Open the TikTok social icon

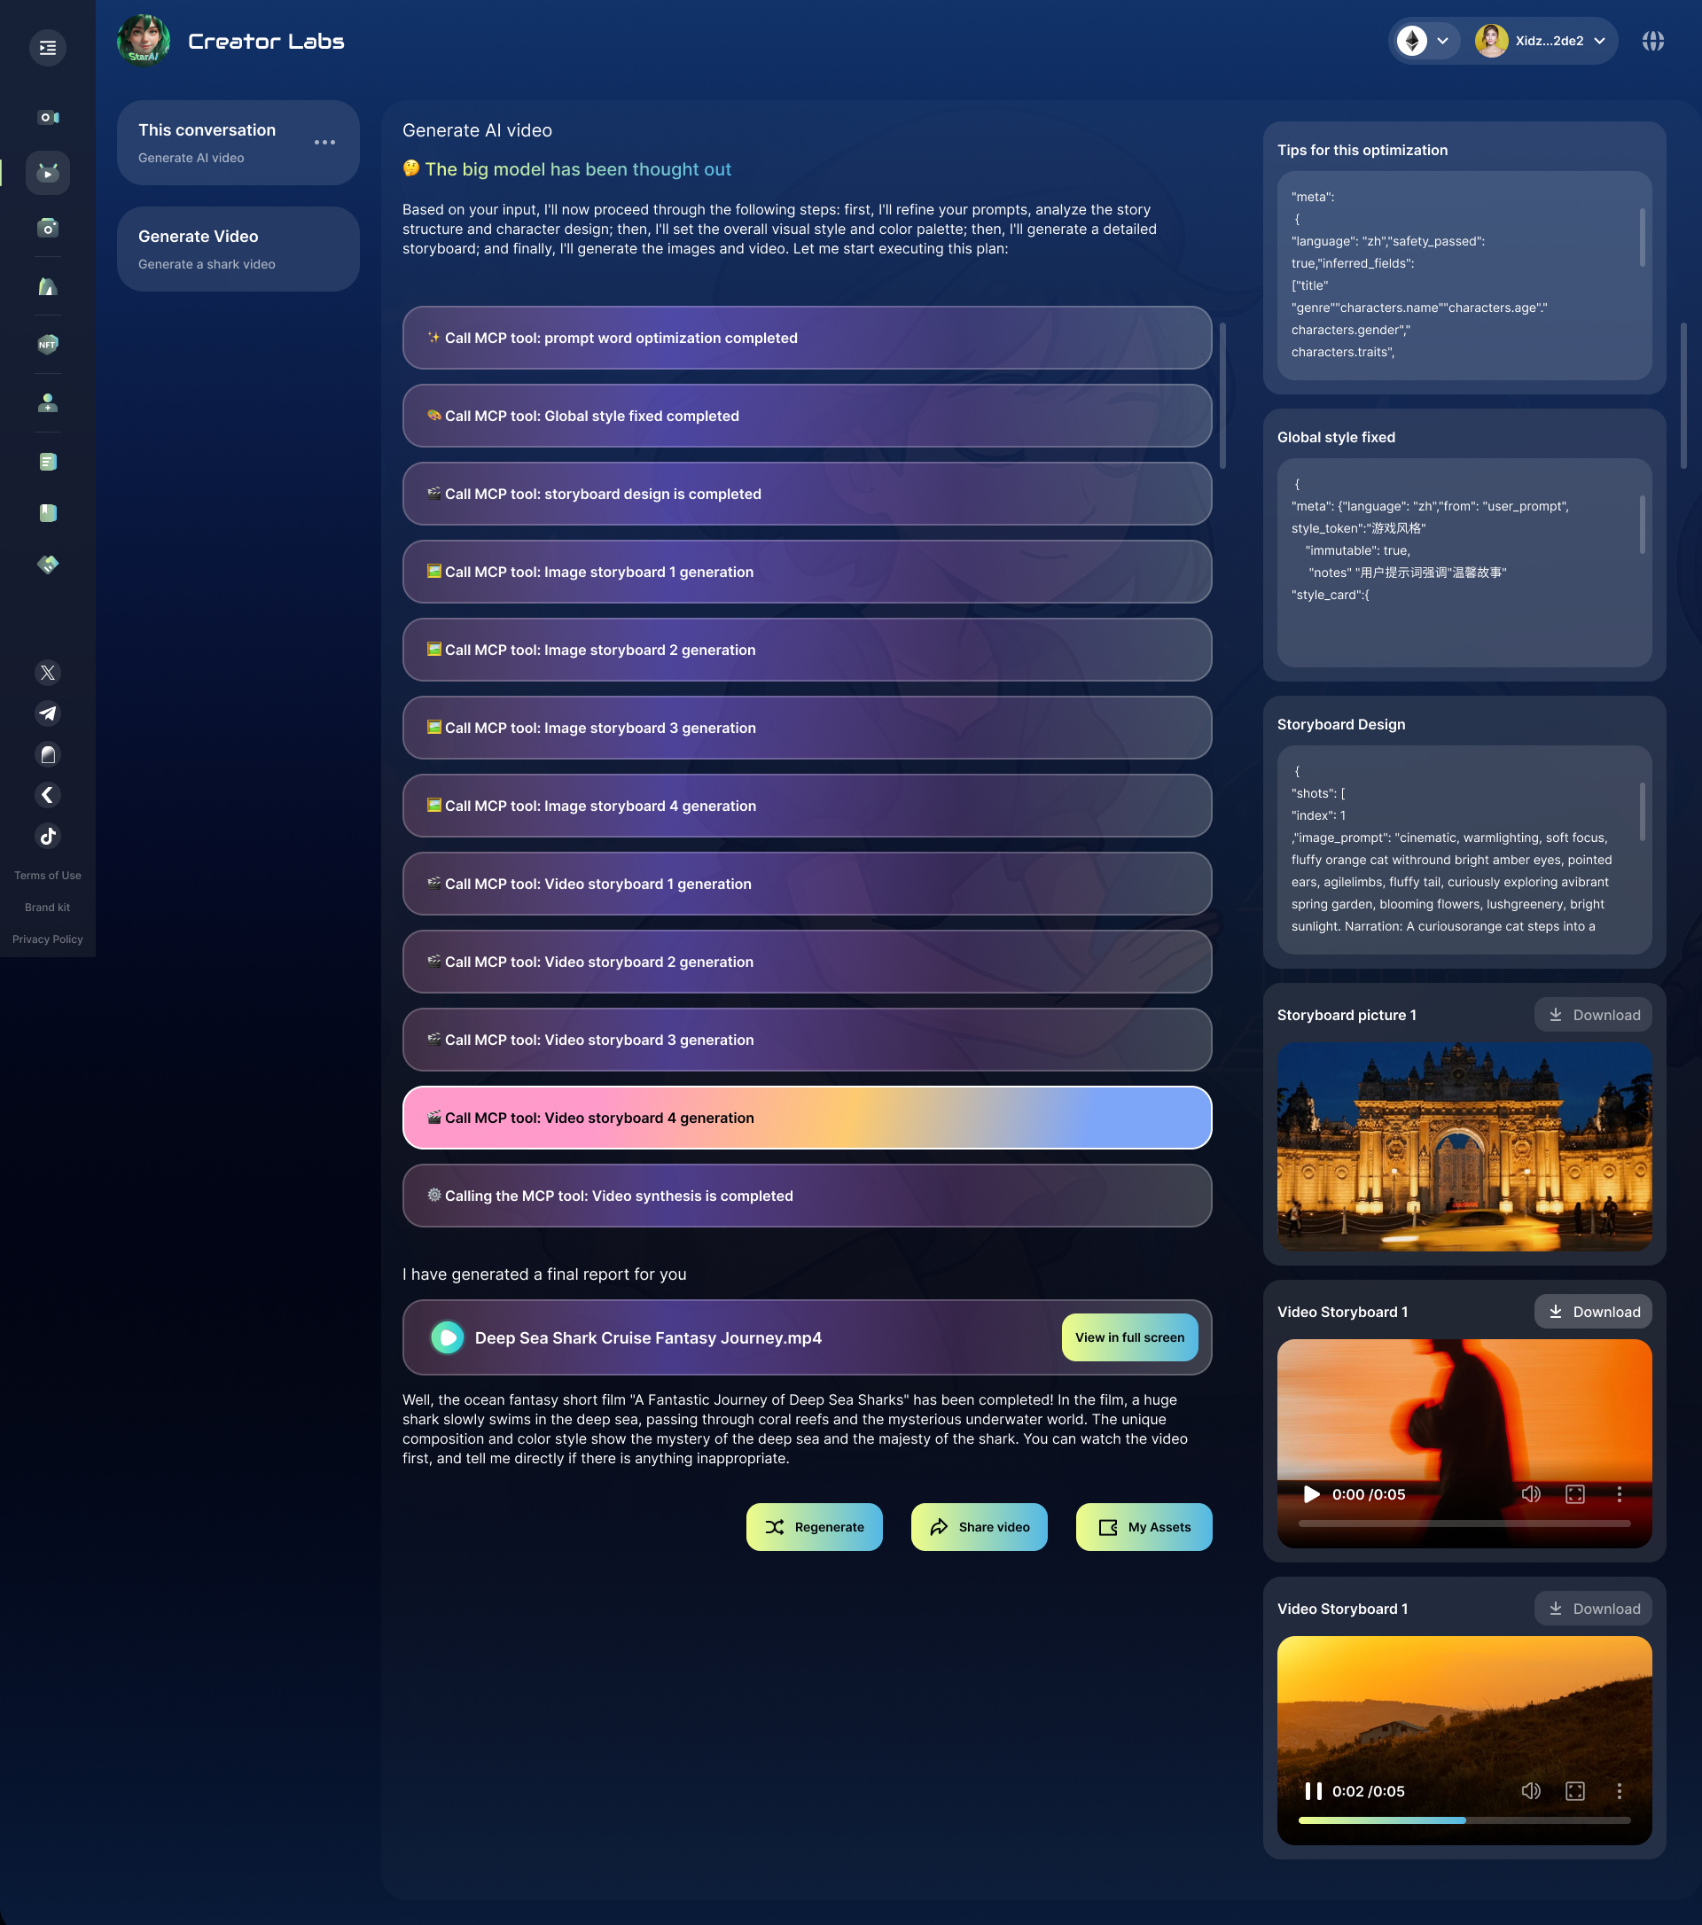[x=47, y=836]
